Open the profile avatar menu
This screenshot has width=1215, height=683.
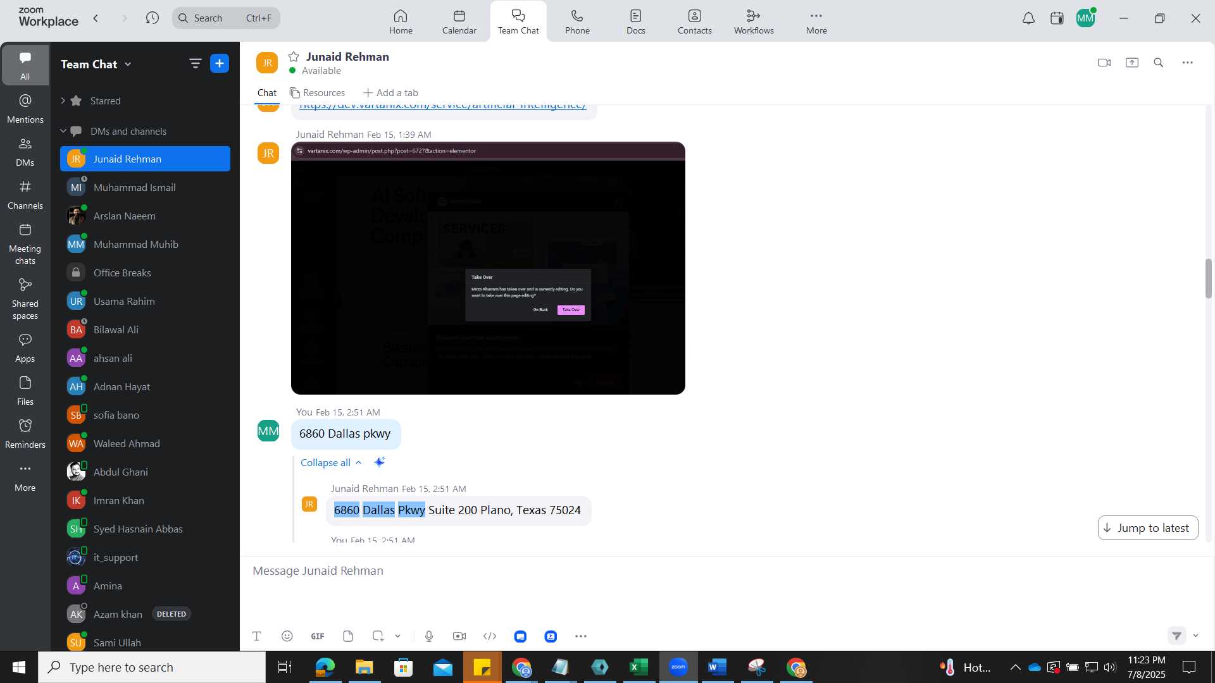coord(1086,18)
